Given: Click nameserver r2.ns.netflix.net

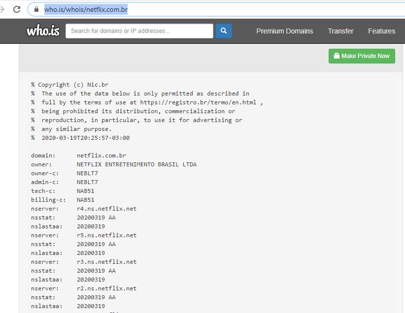Looking at the screenshot, I should (x=107, y=288).
